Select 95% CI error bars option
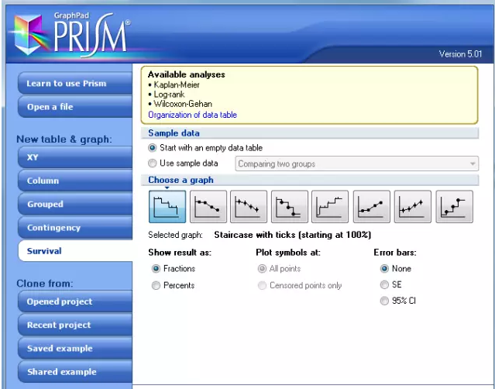Viewport: 495px width, 389px height. [x=384, y=301]
